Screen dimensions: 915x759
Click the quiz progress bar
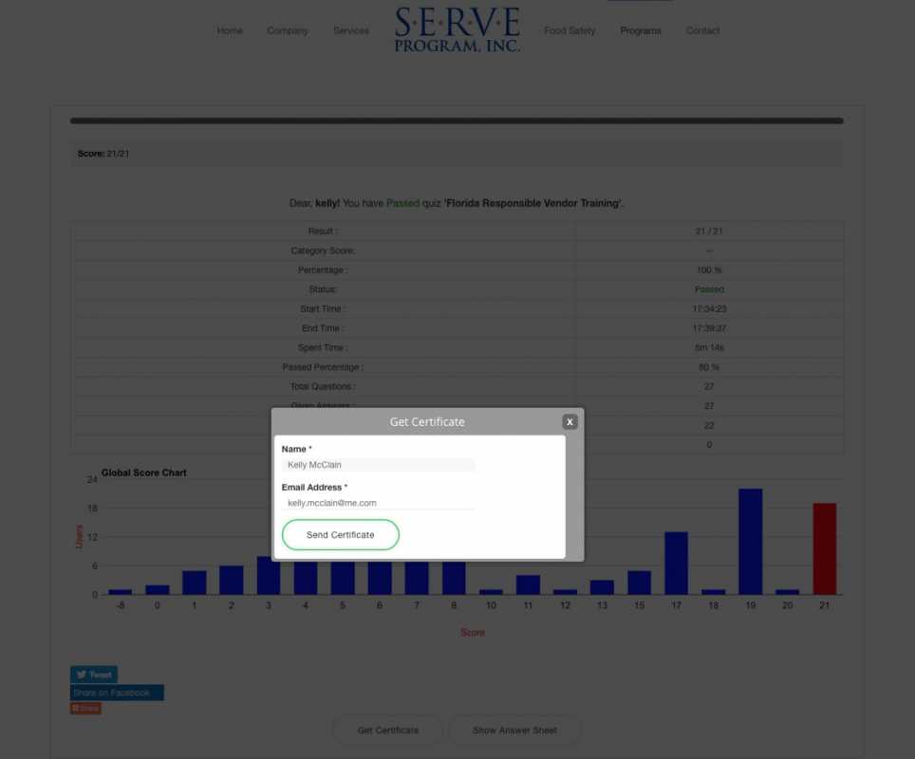pyautogui.click(x=457, y=121)
